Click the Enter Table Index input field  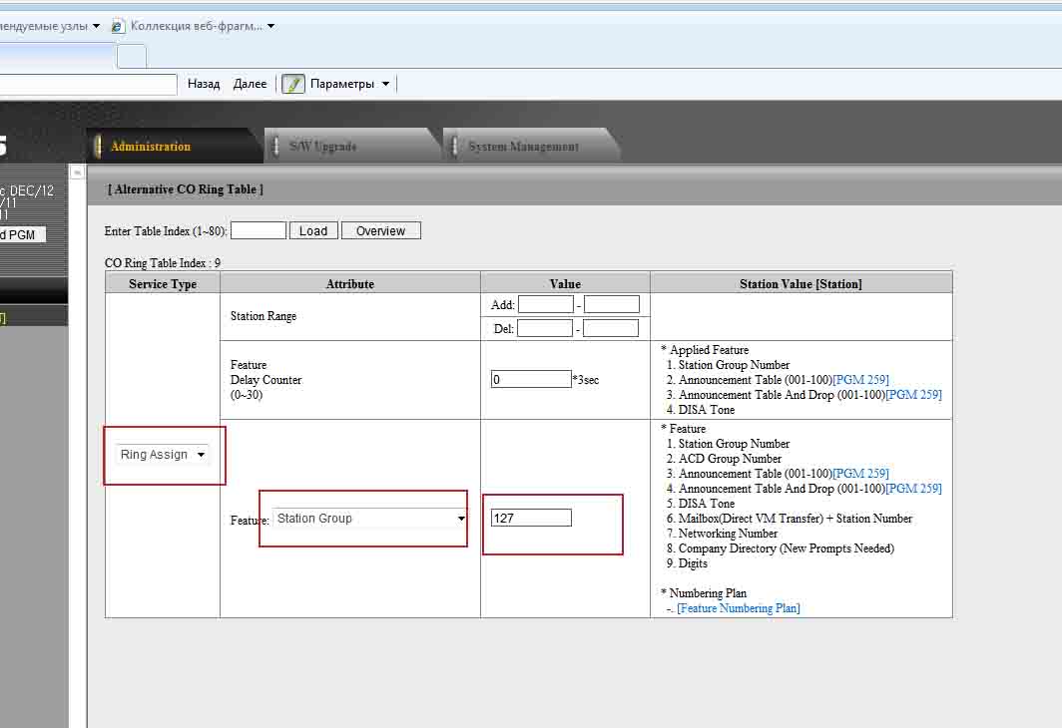coord(258,231)
